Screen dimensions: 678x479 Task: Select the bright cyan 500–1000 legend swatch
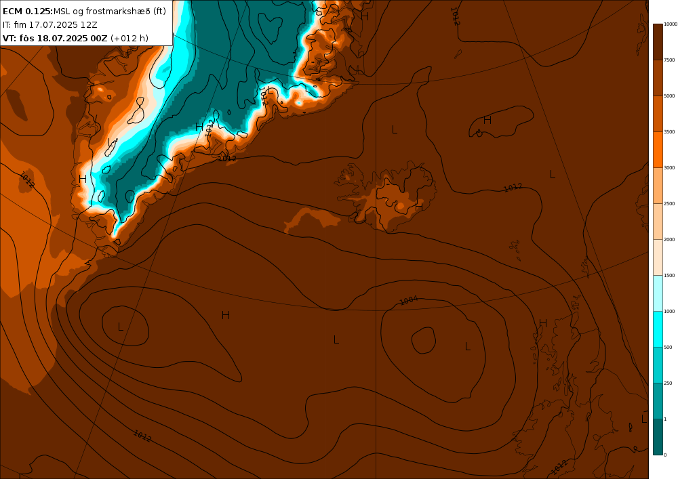click(658, 329)
